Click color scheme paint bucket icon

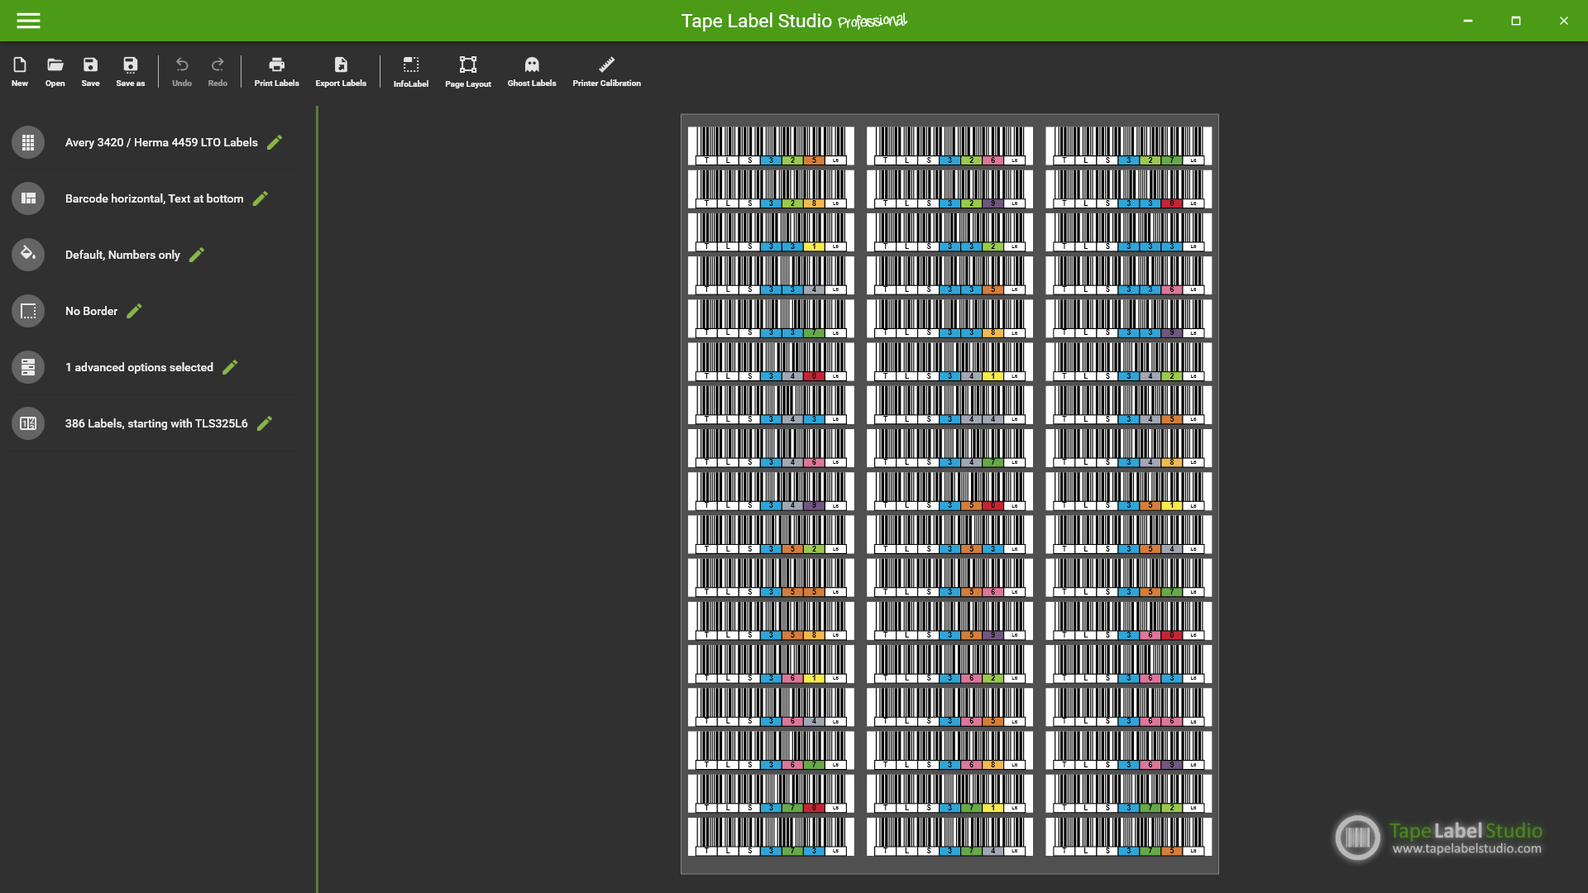coord(28,255)
